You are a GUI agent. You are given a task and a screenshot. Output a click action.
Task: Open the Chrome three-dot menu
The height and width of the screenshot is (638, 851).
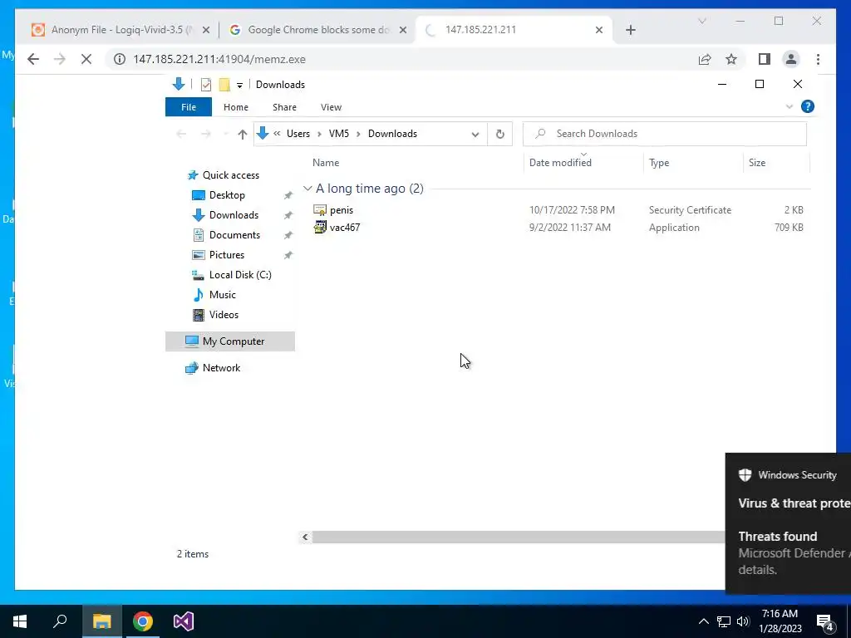tap(818, 59)
